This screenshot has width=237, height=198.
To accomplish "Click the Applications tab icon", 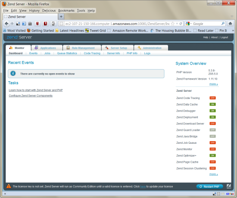I will 36,48.
